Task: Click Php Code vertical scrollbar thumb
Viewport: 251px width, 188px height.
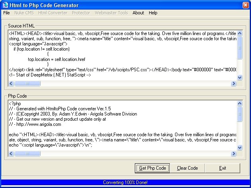Action: tap(239, 114)
